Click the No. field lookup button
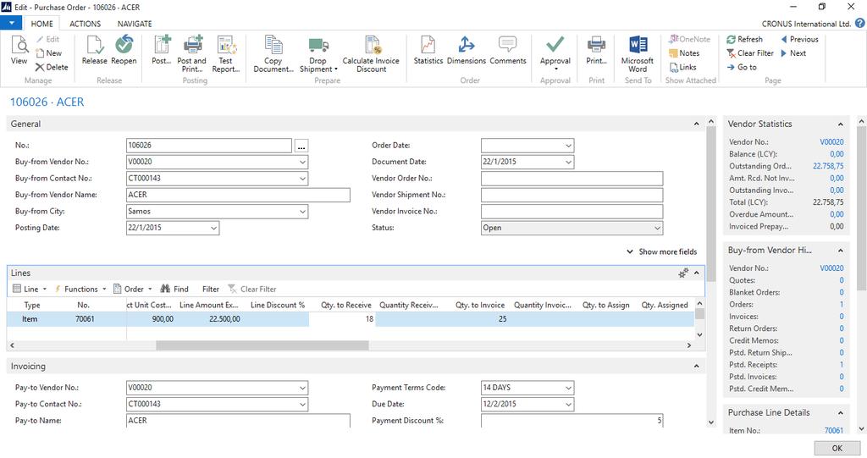Viewport: 867px width, 458px height. tap(301, 146)
